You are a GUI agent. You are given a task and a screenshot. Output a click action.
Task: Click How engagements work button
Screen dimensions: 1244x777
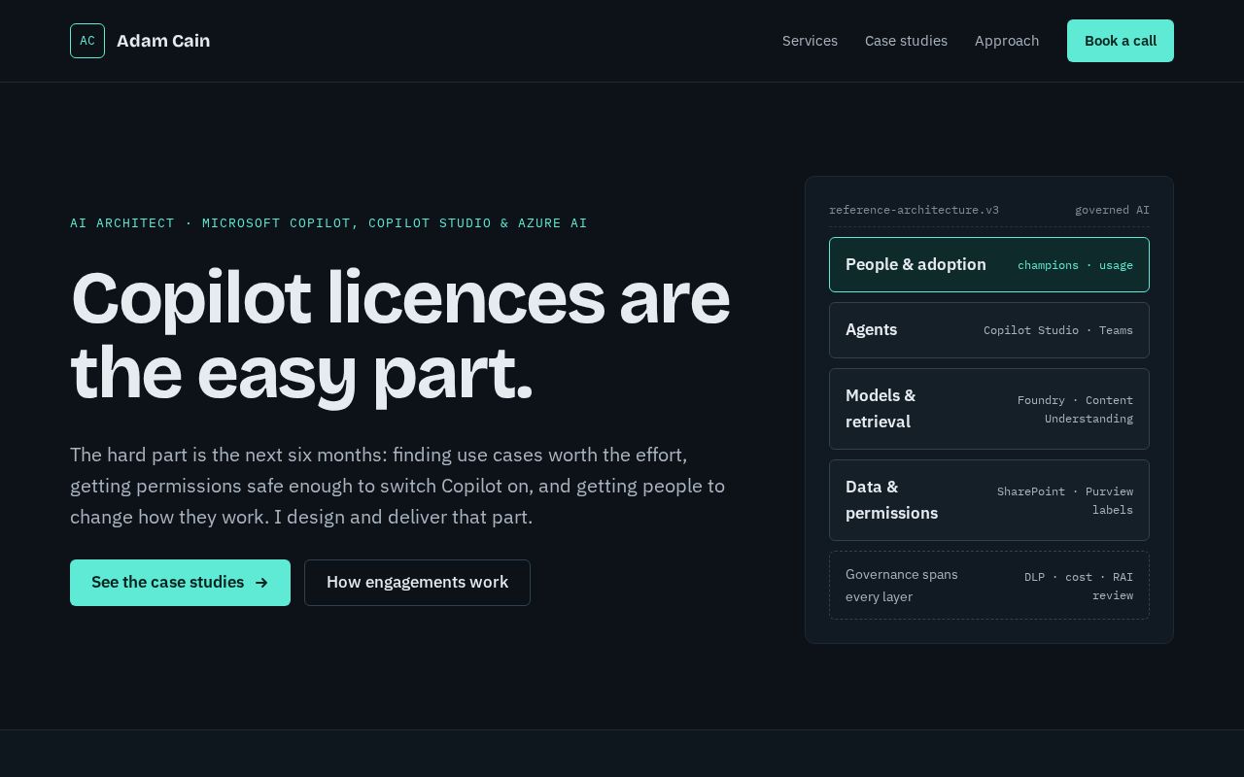(417, 583)
